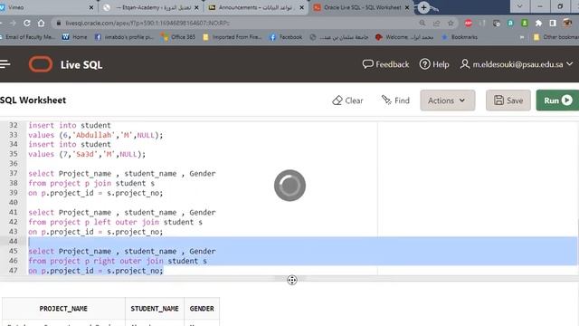Close the Etqan-Academy tab
Viewport: 579px width, 326px height.
point(196,7)
